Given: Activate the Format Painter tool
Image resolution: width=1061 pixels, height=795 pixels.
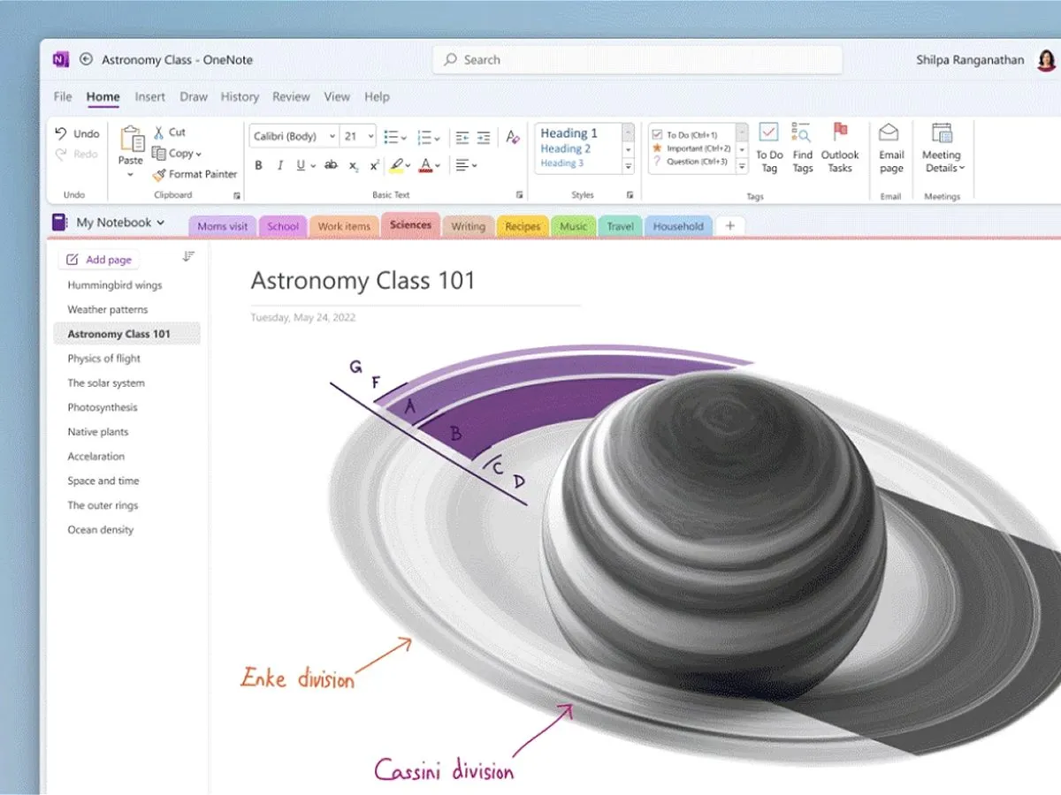Looking at the screenshot, I should (195, 175).
